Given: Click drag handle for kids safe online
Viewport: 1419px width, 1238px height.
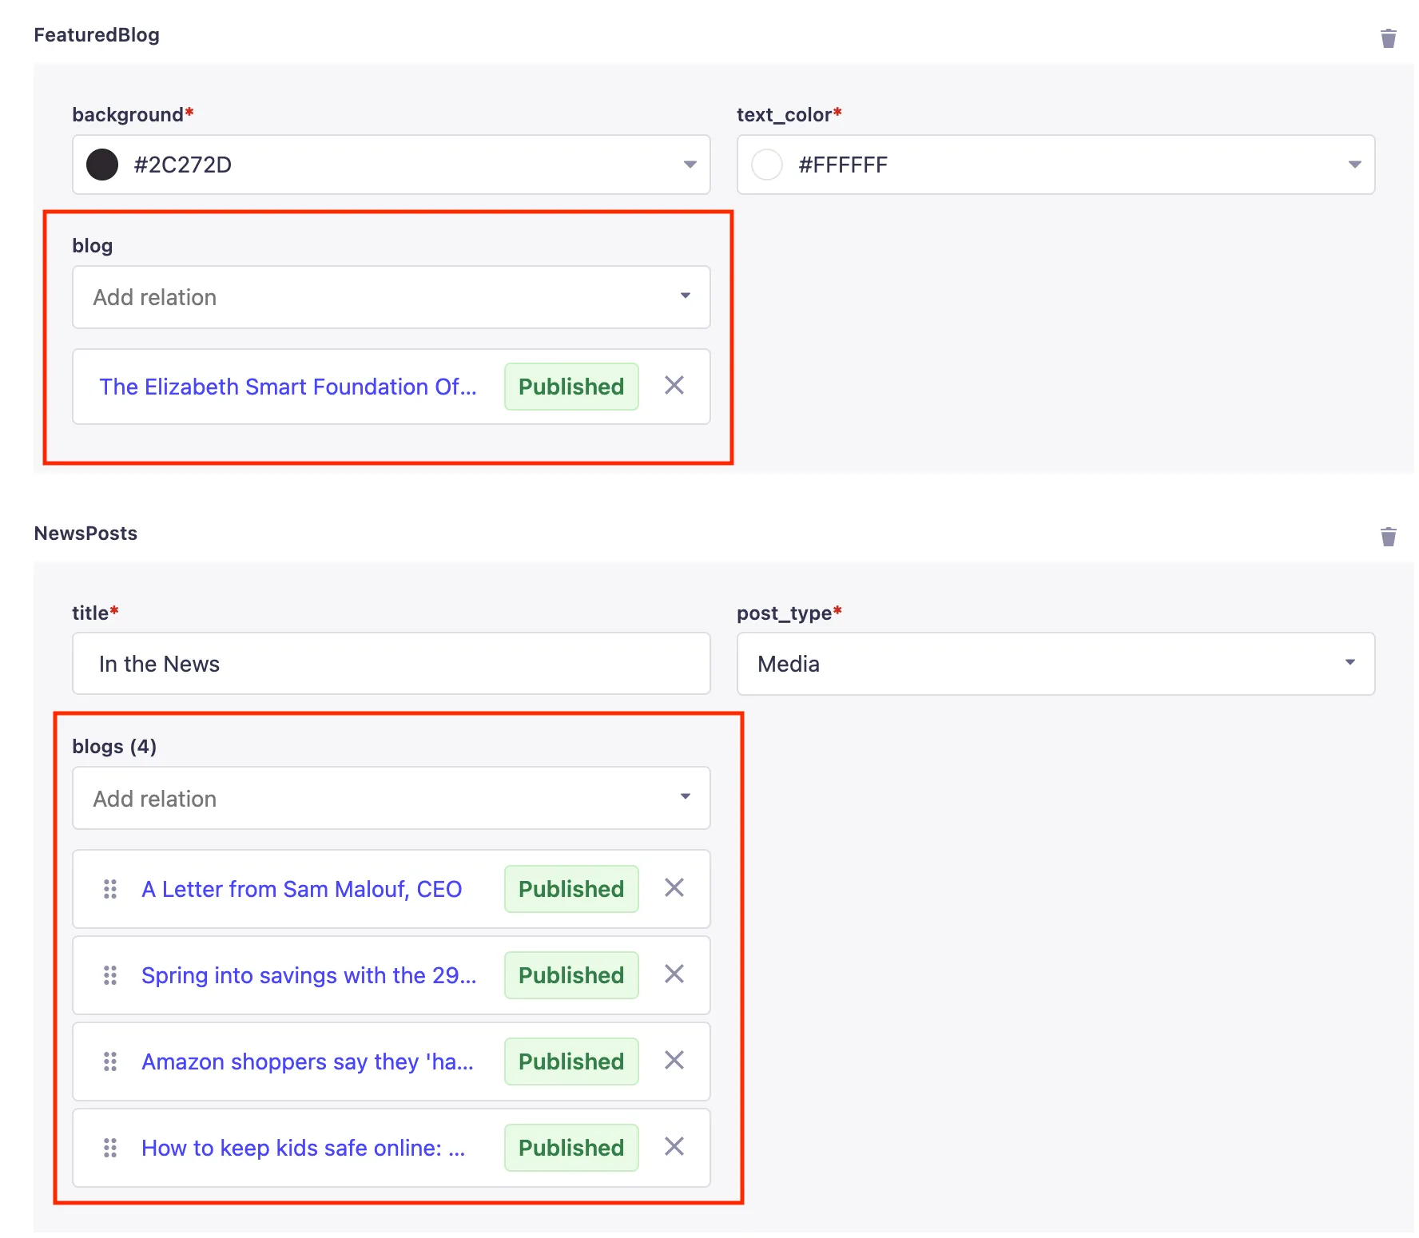Looking at the screenshot, I should [x=110, y=1148].
